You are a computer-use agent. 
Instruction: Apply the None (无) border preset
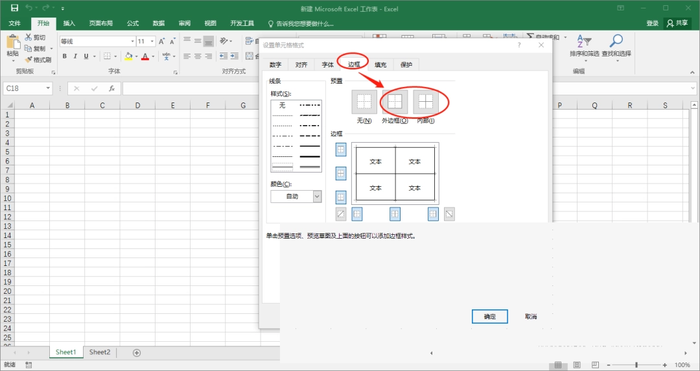point(364,102)
